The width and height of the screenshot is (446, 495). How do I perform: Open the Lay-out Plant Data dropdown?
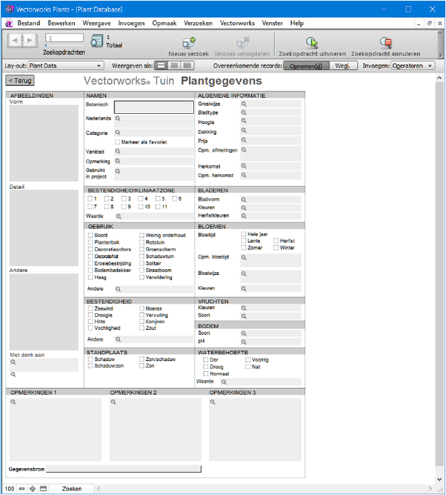65,66
